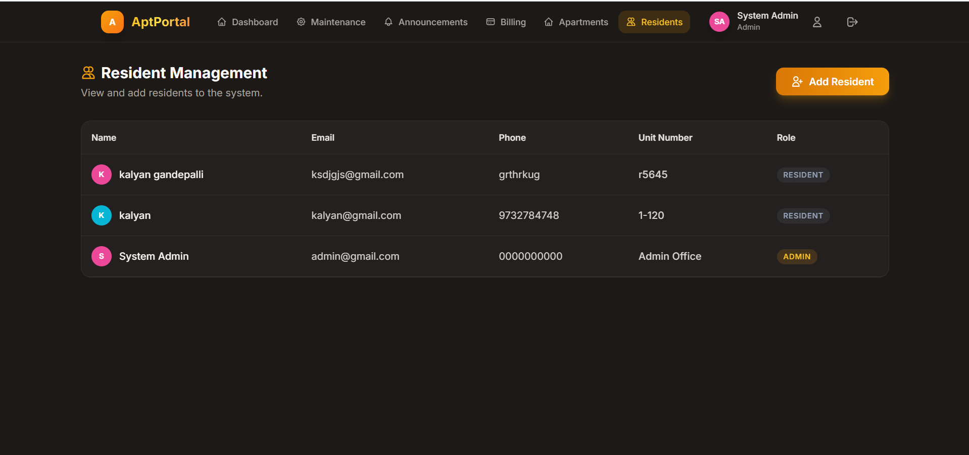Click the Add Resident button
Image resolution: width=969 pixels, height=455 pixels.
[x=833, y=82]
